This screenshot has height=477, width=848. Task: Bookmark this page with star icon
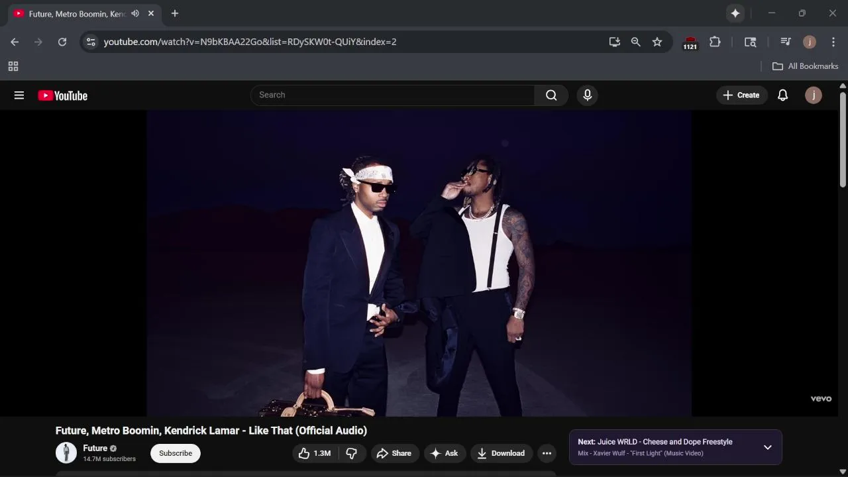[x=657, y=42]
